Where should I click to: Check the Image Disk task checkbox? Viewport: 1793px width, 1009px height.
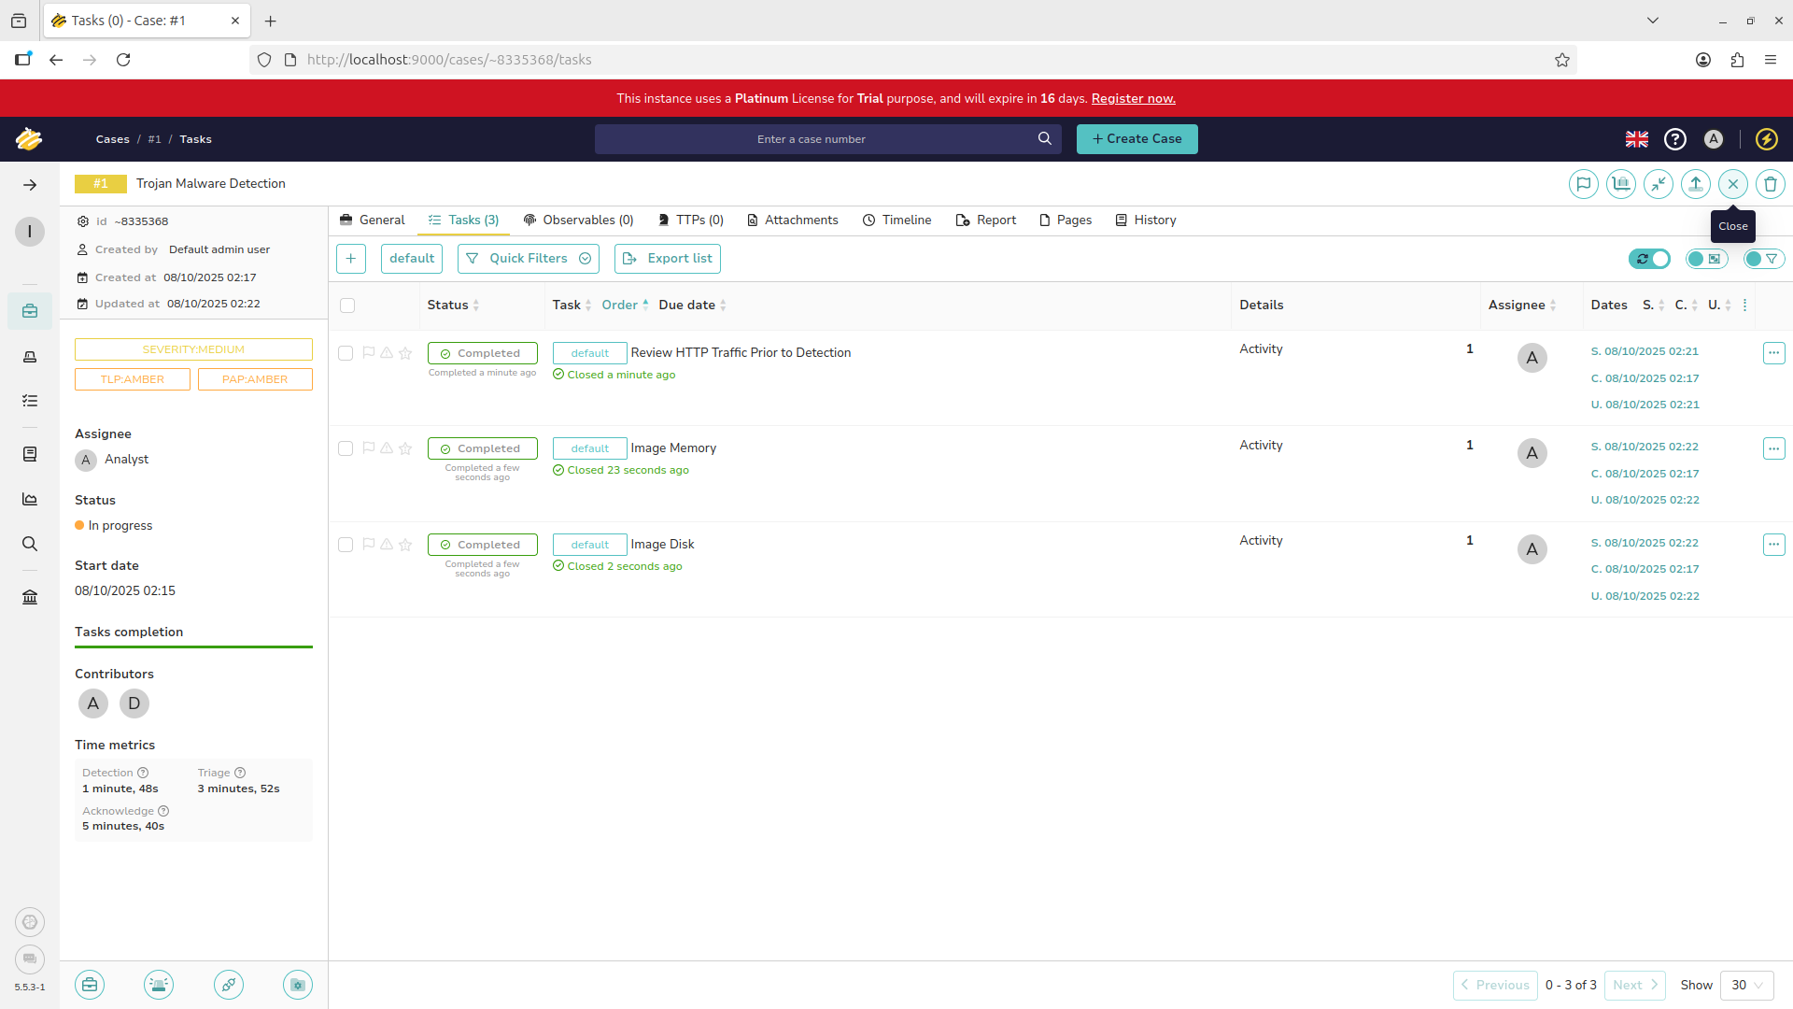(346, 545)
